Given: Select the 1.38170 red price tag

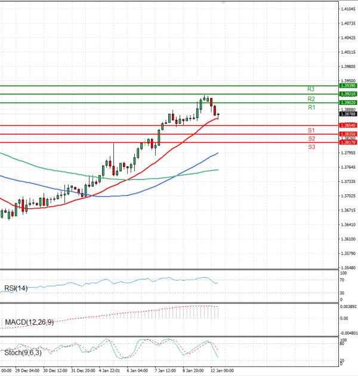Looking at the screenshot, I should [x=348, y=143].
